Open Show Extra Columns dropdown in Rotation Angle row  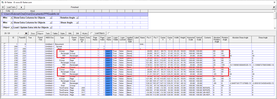(x=51, y=18)
